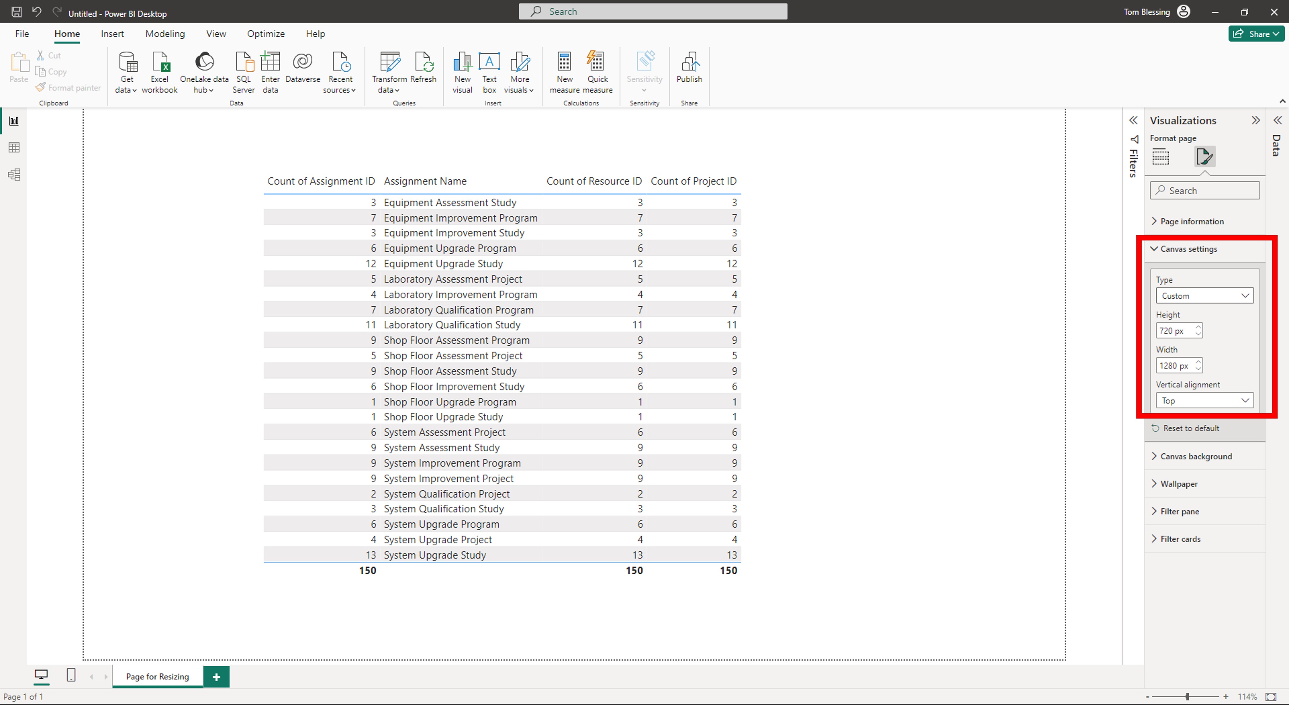Click Reset to default

(1191, 428)
